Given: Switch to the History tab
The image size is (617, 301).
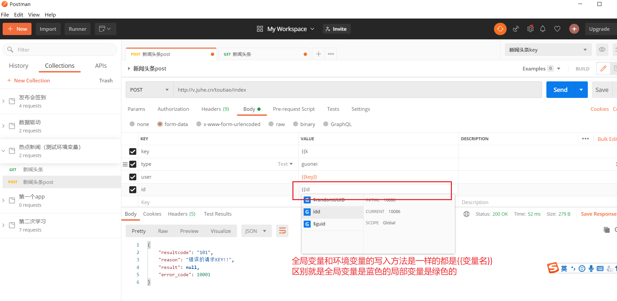Looking at the screenshot, I should click(19, 65).
